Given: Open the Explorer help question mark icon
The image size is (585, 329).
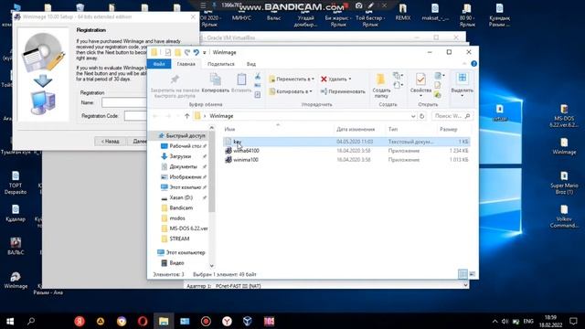Looking at the screenshot, I should tap(473, 64).
